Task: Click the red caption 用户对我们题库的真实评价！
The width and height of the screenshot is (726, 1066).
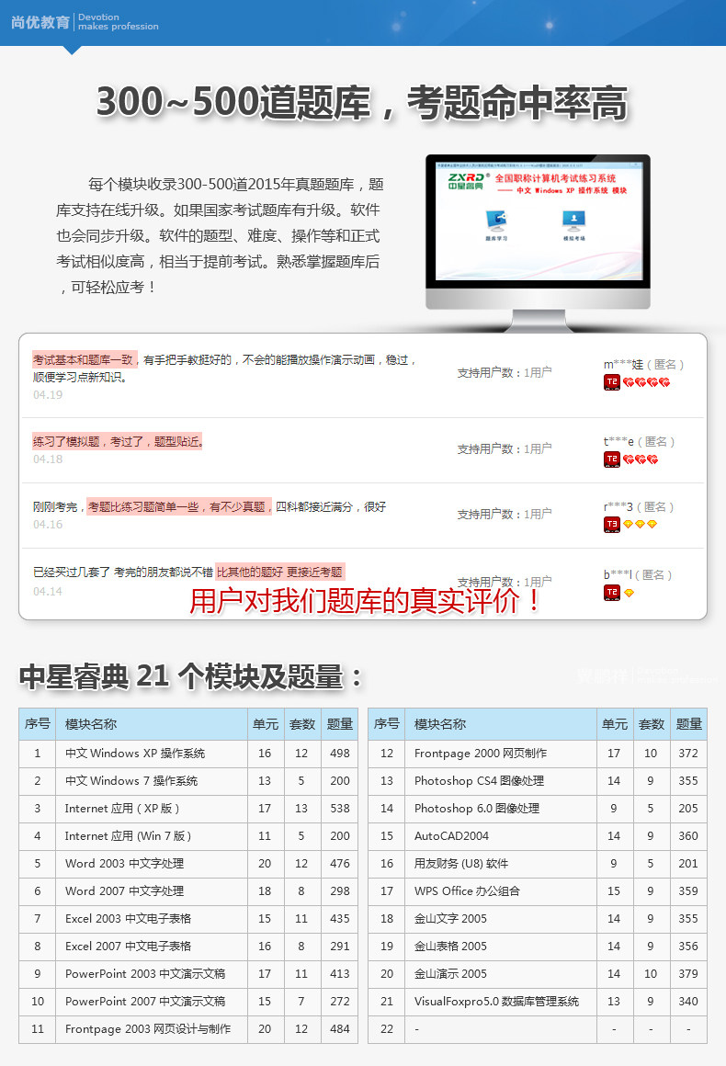Action: 366,600
